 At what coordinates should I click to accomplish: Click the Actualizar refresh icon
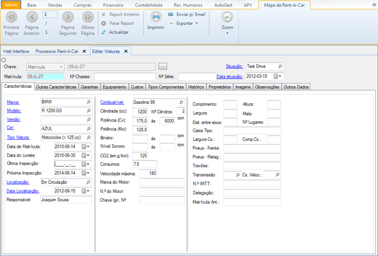[x=104, y=32]
